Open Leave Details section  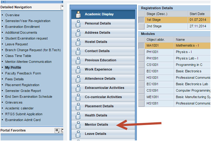pyautogui.click(x=95, y=134)
